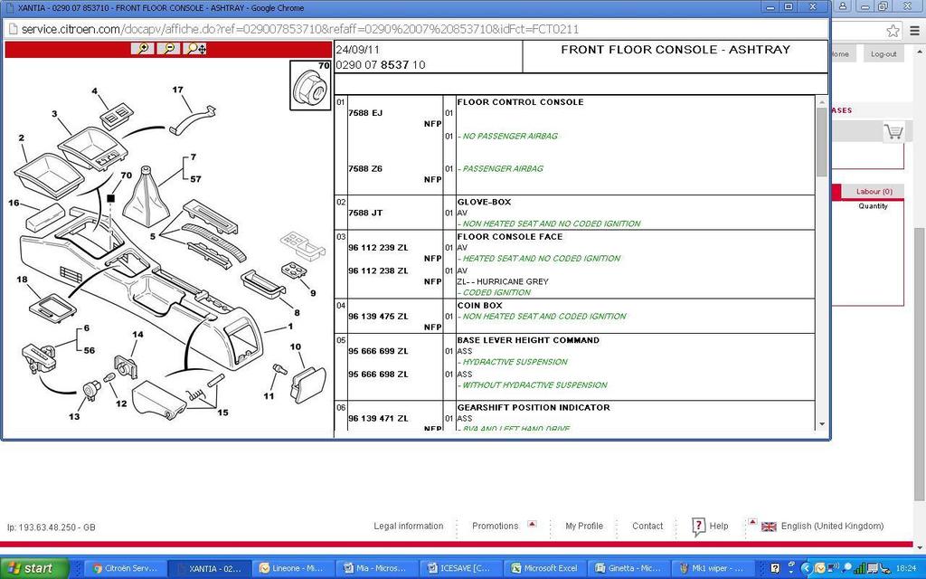
Task: Click the GLOVE-BOX row heading
Action: point(485,202)
